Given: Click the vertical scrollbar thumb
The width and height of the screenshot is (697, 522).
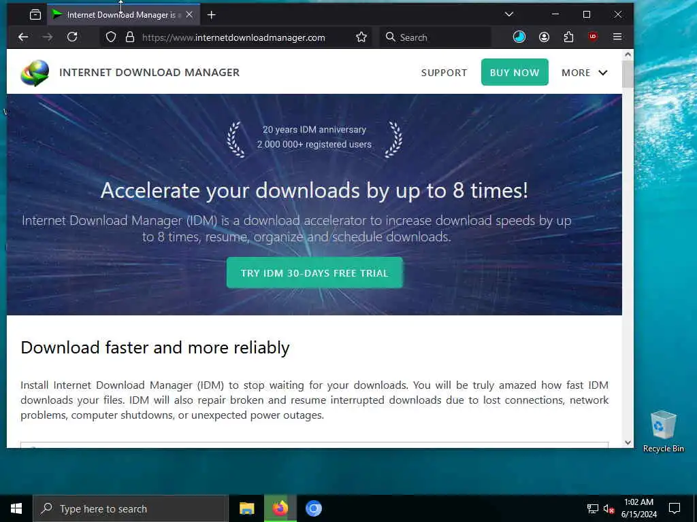Looking at the screenshot, I should (x=628, y=74).
